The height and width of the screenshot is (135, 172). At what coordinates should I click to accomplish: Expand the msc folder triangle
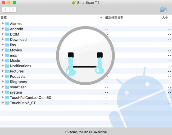[3, 55]
